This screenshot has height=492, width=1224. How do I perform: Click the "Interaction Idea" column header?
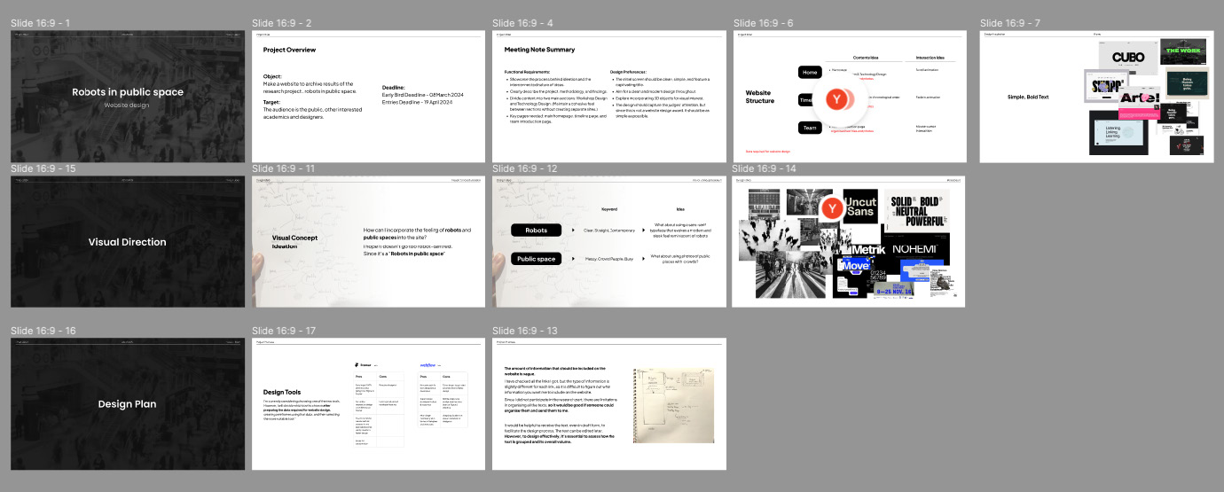pos(930,58)
